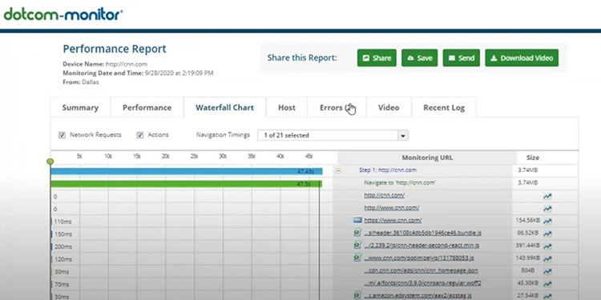Open the Errors tab
The height and width of the screenshot is (300, 601).
337,107
